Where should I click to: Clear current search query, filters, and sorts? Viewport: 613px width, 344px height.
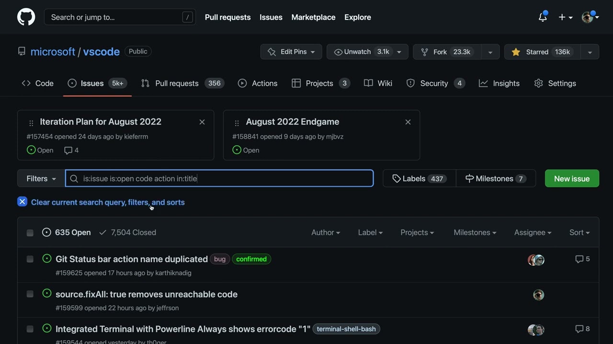108,202
